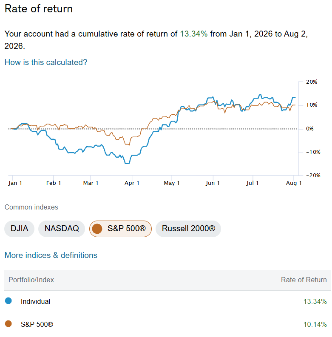Deselect the S&P 500® index chip
The height and width of the screenshot is (337, 332).
click(x=120, y=229)
